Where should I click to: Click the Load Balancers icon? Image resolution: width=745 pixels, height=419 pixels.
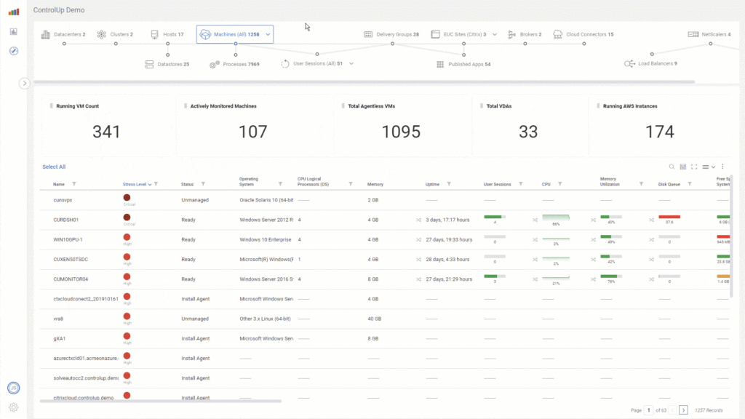click(629, 64)
